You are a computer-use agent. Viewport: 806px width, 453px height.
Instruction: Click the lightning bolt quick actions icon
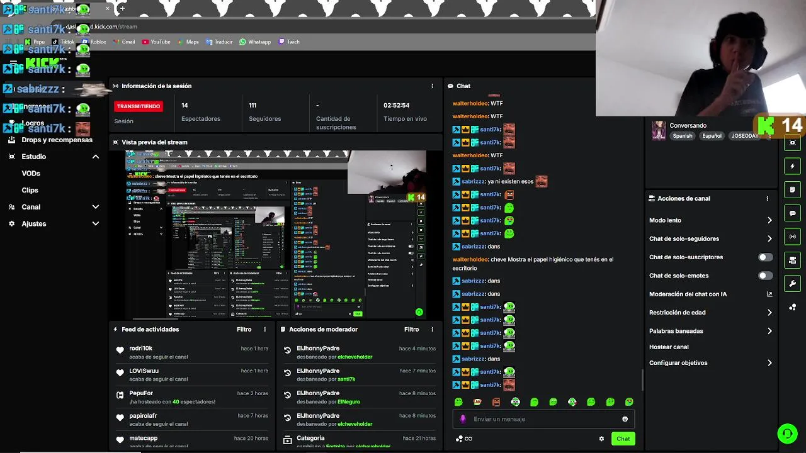(792, 166)
